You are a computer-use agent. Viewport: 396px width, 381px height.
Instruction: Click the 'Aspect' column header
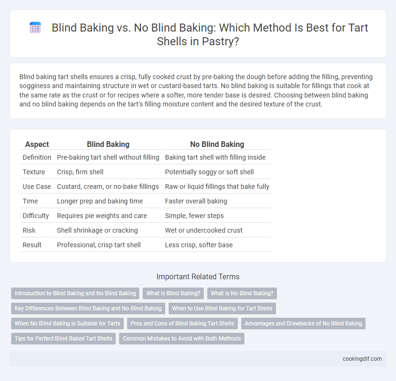[x=37, y=144]
